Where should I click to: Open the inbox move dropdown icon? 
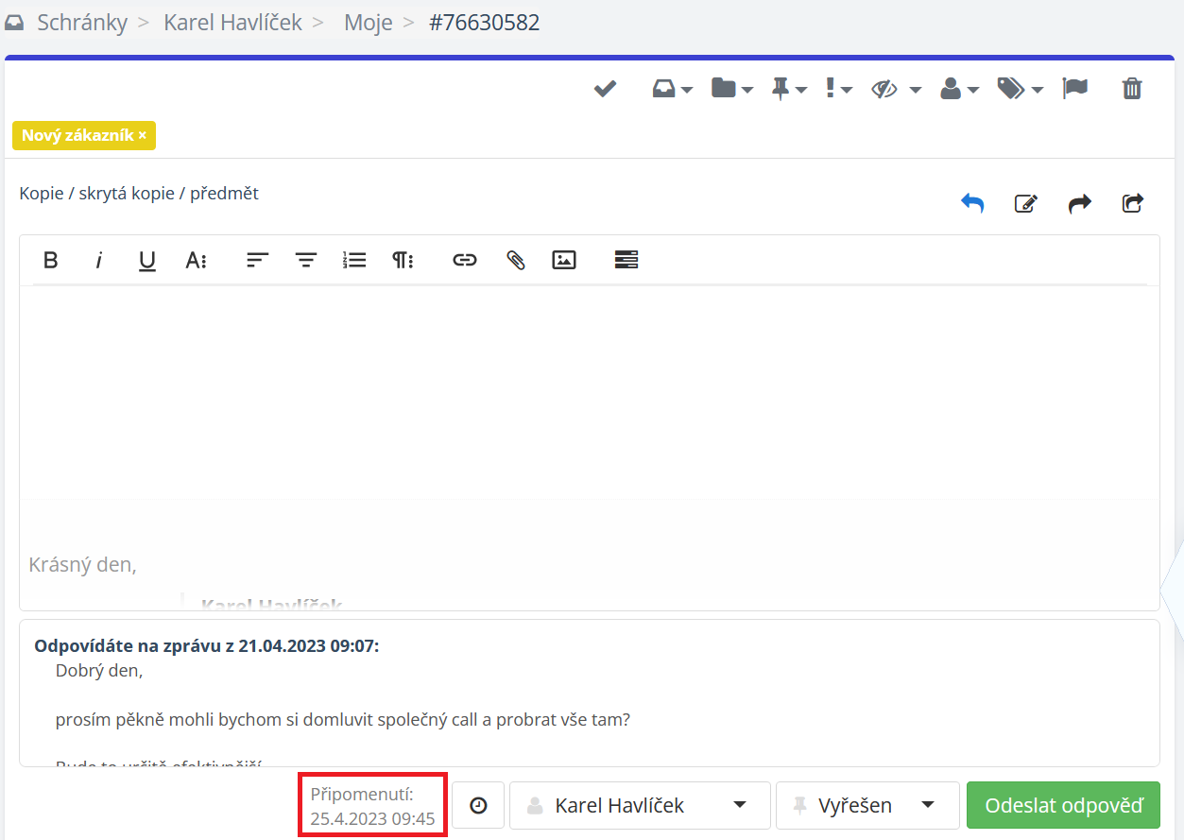click(x=672, y=89)
